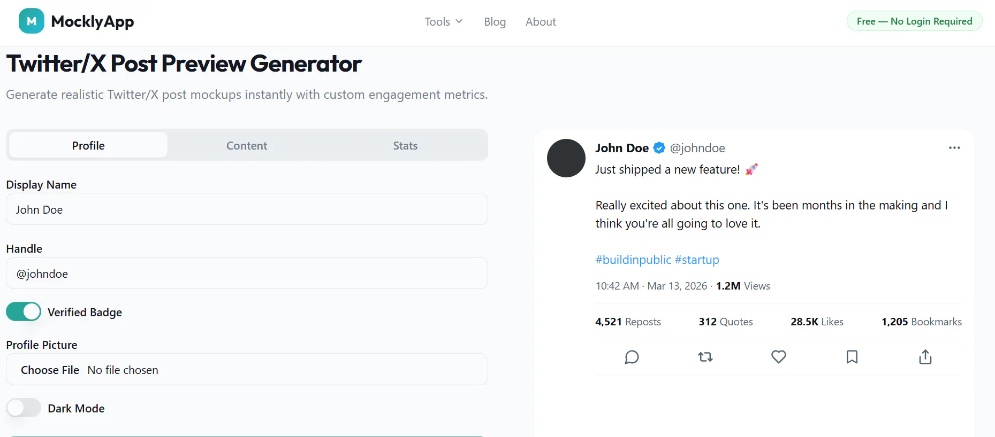Switch to the Stats tab
Image resolution: width=995 pixels, height=437 pixels.
[x=405, y=145]
